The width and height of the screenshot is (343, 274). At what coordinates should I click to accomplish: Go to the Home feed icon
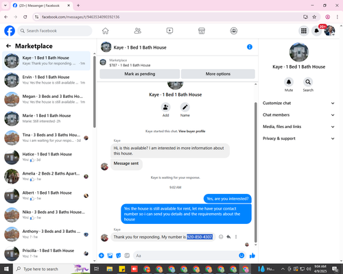tap(106, 31)
